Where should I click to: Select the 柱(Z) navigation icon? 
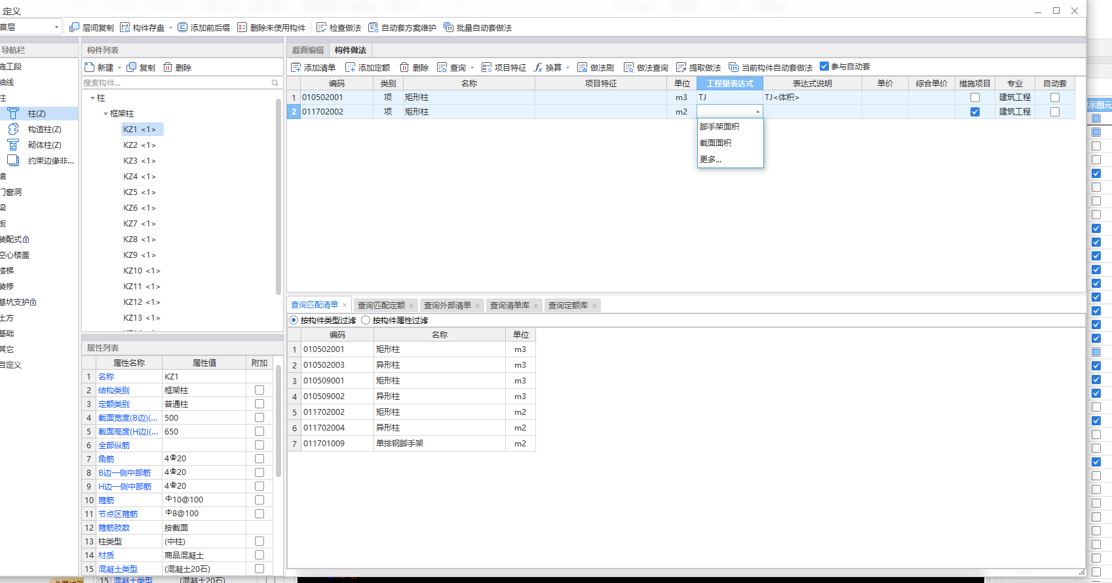(x=13, y=113)
